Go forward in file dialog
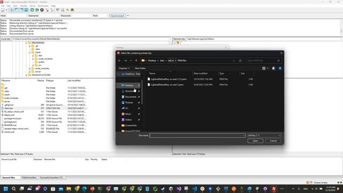The width and height of the screenshot is (343, 193). 125,61
